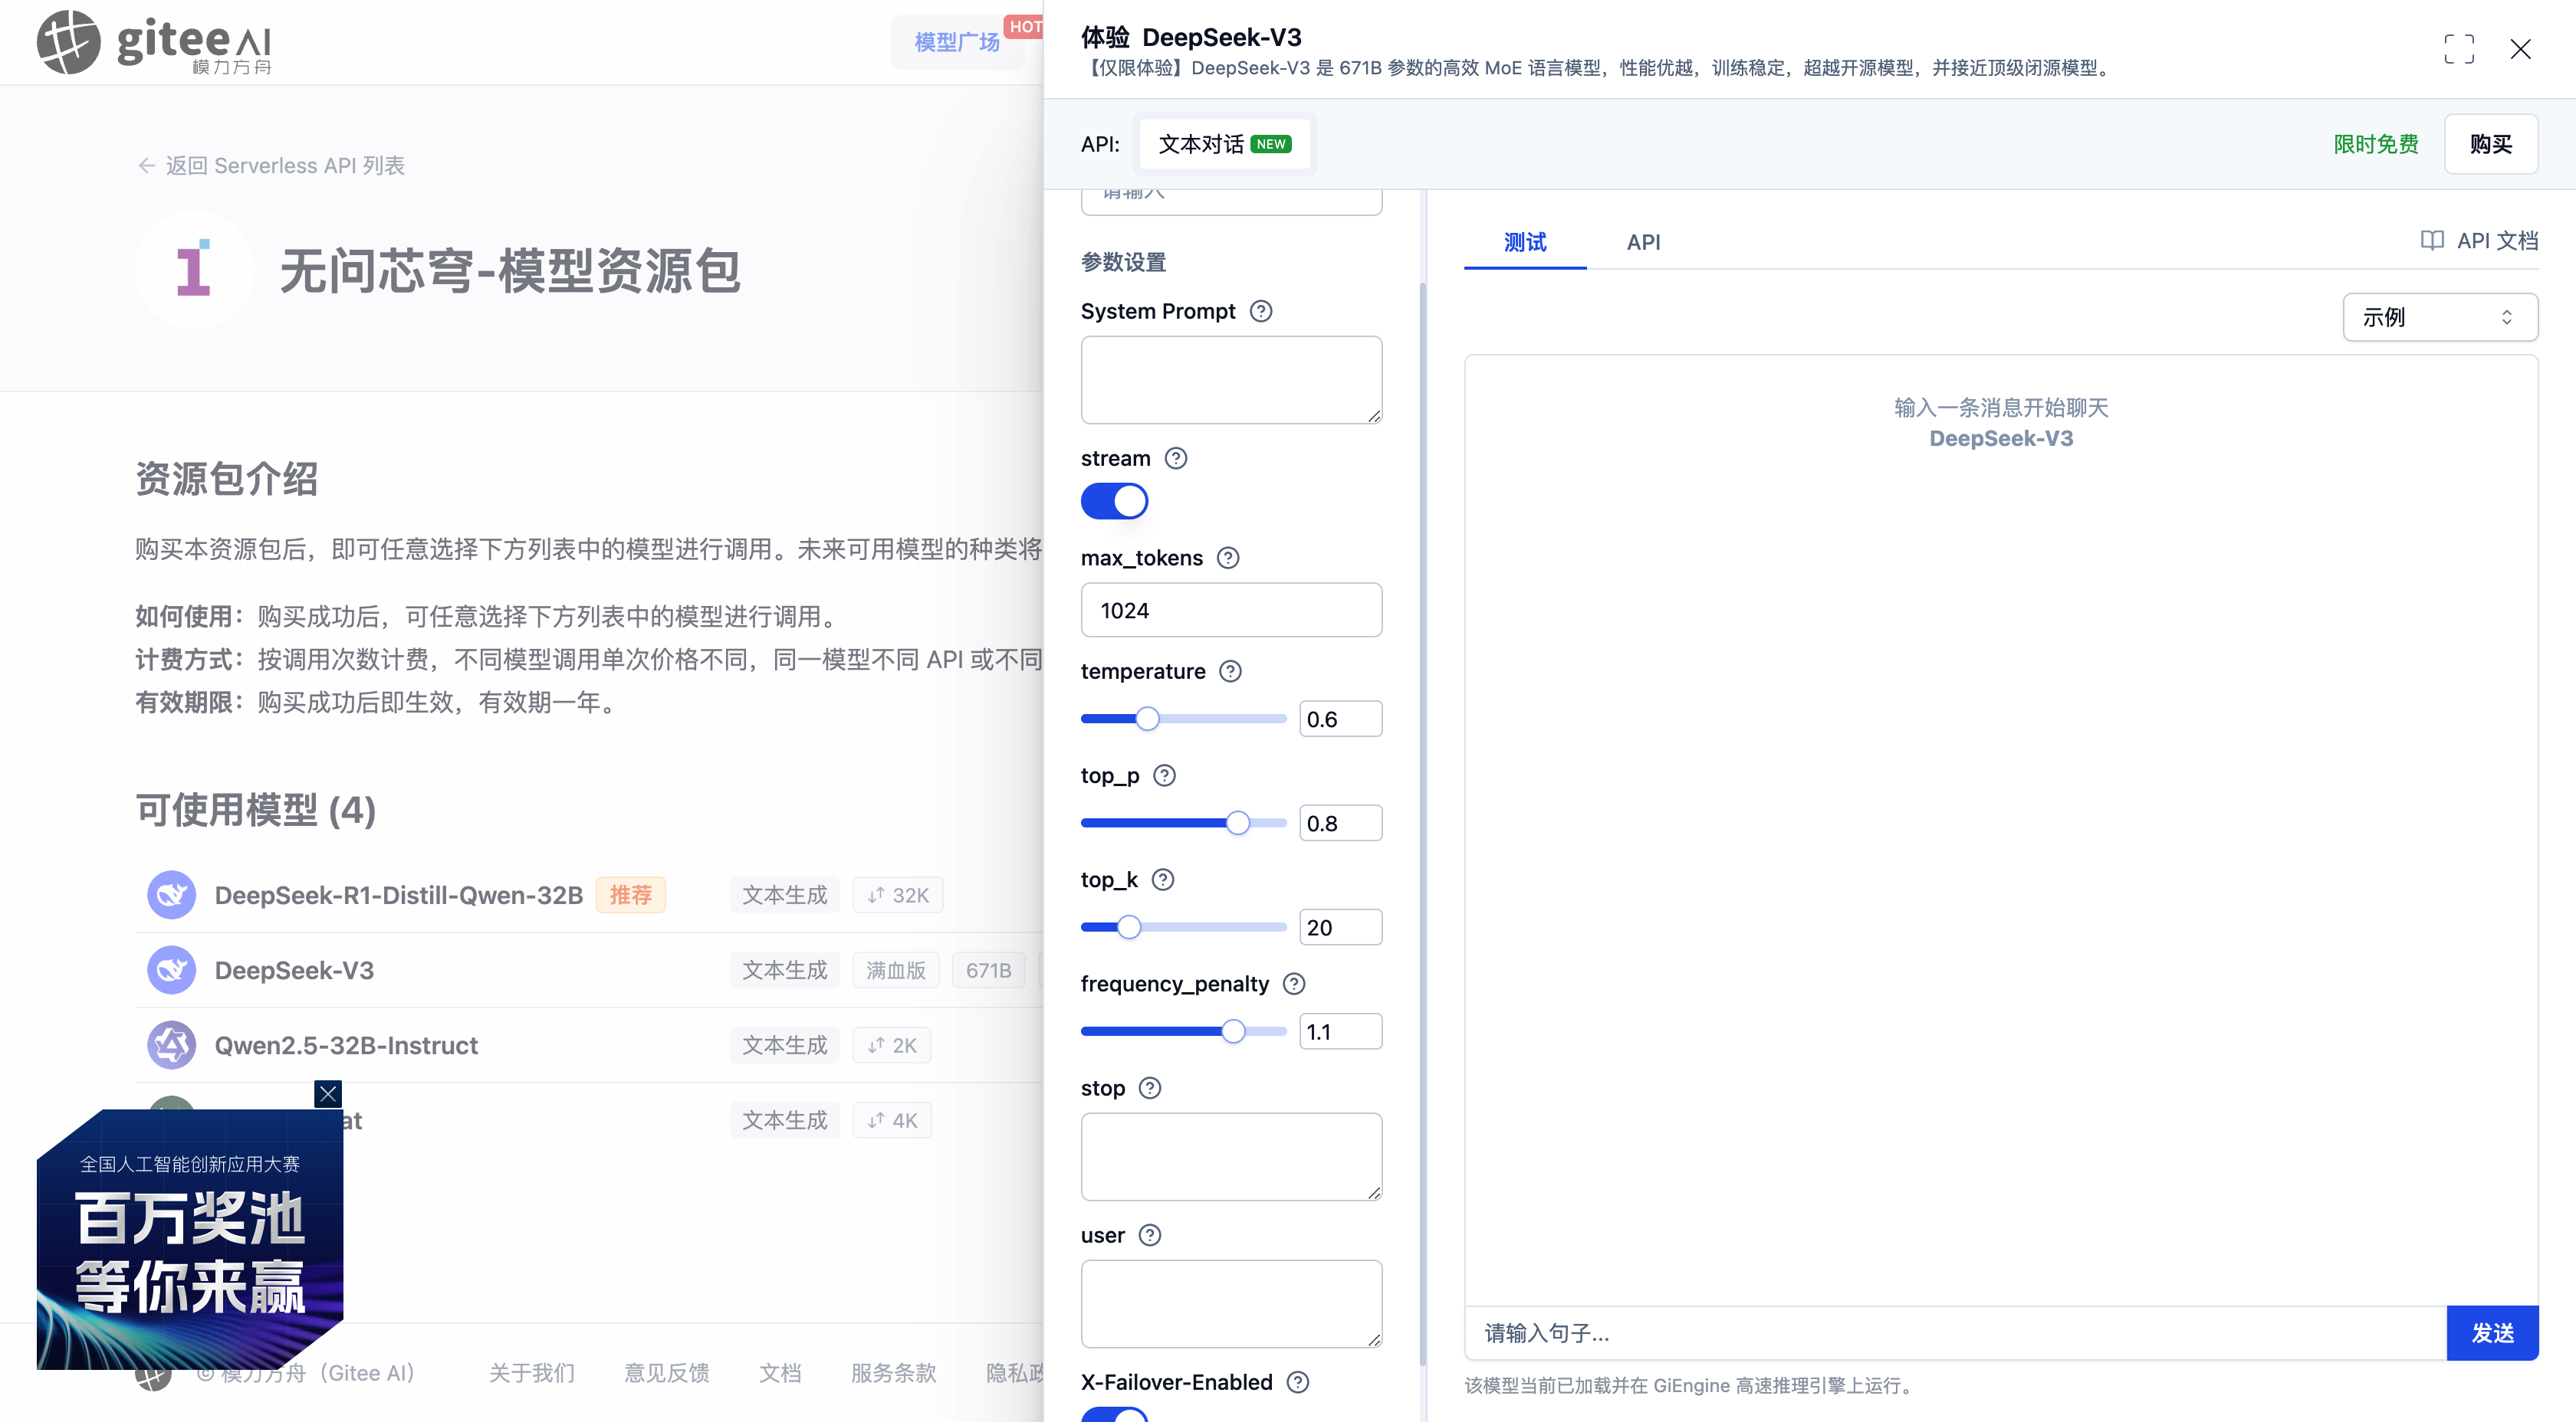
Task: Open help for System Prompt
Action: pos(1261,311)
